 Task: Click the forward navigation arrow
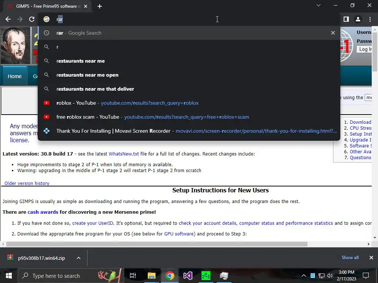20,19
